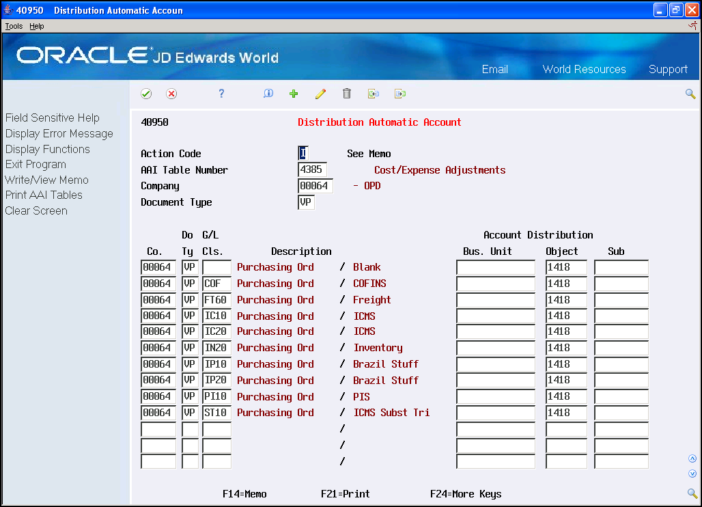
Task: Click the red figure icon beside menu bar
Action: [x=692, y=26]
